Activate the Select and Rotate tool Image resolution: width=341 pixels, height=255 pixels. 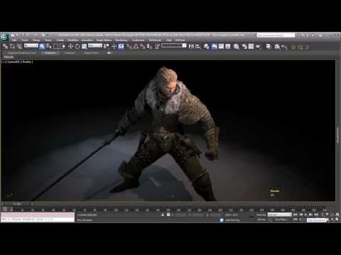coord(77,47)
